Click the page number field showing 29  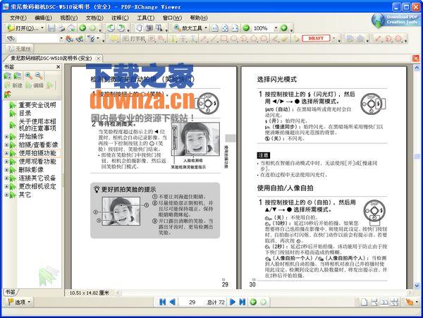(192, 302)
